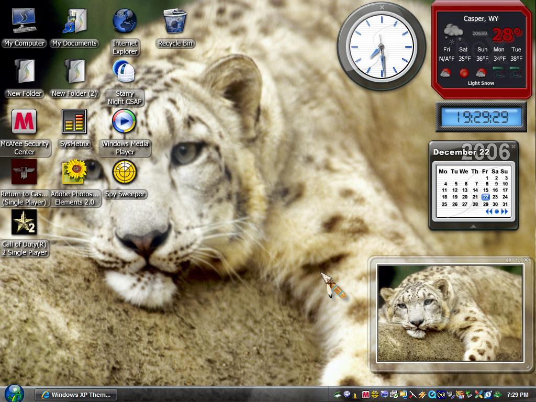Screen dimensions: 536x402
Task: Select December 25 in the calendar
Action: tap(444, 204)
